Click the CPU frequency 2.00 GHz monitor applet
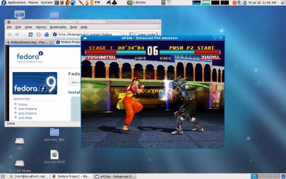286x179 pixels. point(137,3)
